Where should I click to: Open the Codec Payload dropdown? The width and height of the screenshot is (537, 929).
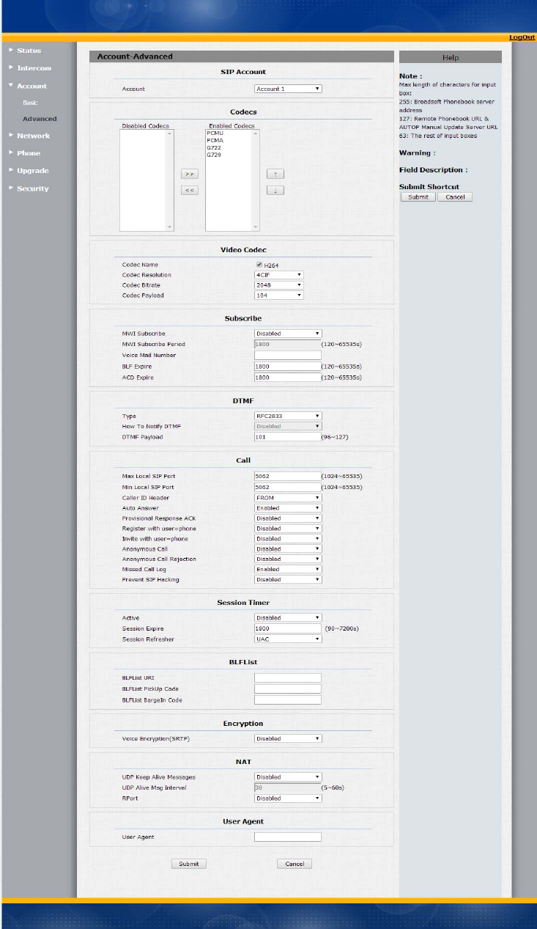(278, 295)
